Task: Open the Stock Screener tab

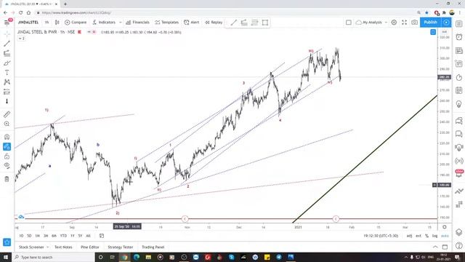Action: pyautogui.click(x=31, y=247)
